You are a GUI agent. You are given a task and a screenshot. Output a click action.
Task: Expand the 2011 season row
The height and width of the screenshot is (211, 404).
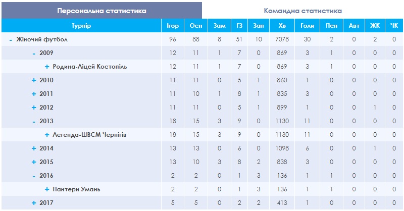tap(34, 94)
